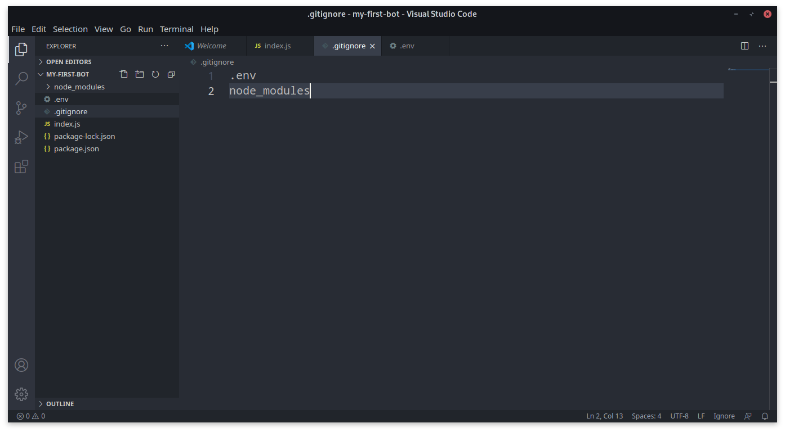The image size is (785, 432).
Task: Click node_modules text on line 2
Action: tap(270, 91)
